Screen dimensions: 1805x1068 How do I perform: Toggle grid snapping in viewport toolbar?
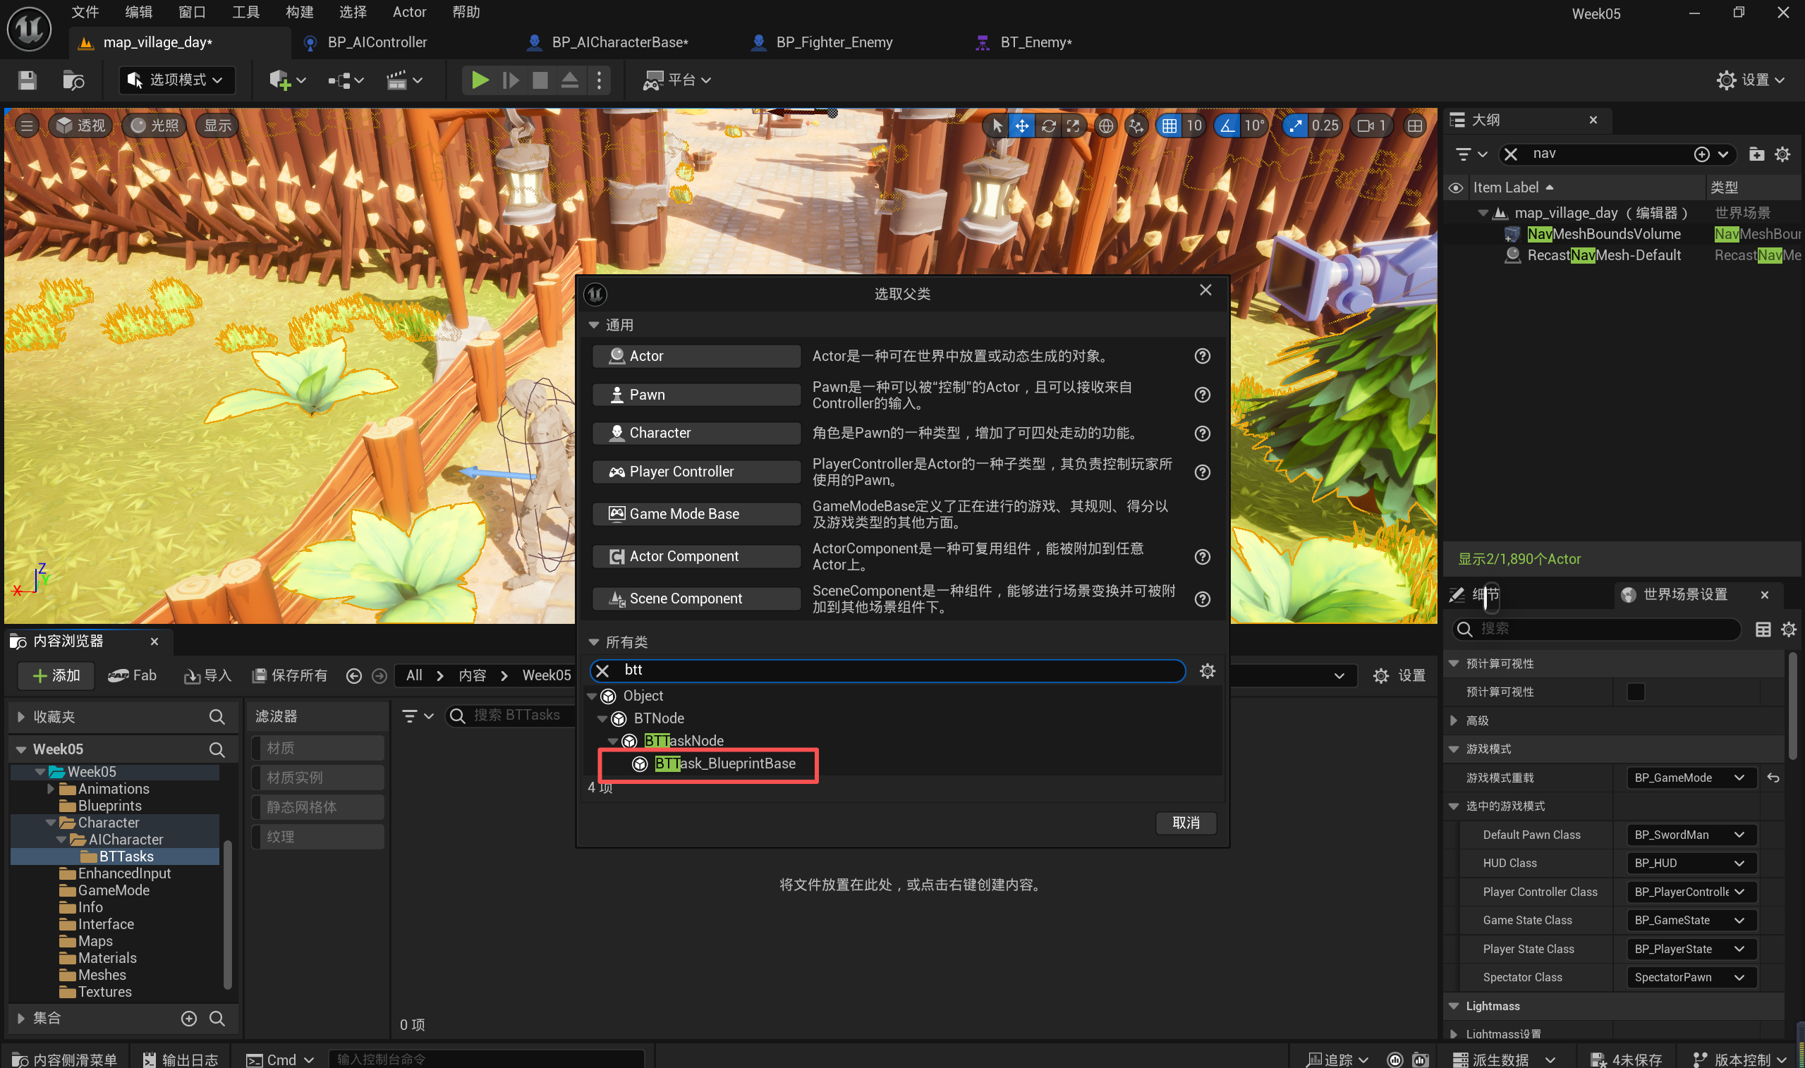[x=1169, y=126]
